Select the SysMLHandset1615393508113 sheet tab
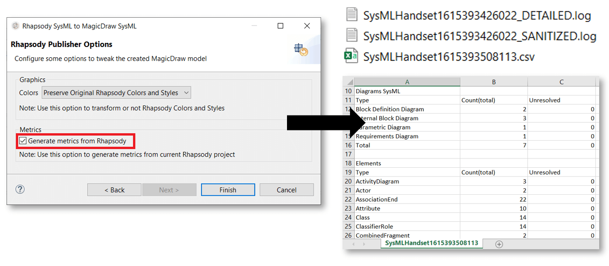609x266 pixels. click(432, 243)
